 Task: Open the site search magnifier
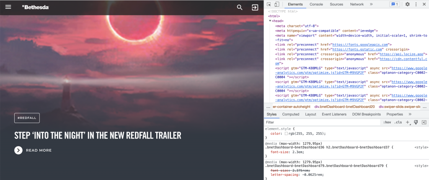coord(240,8)
